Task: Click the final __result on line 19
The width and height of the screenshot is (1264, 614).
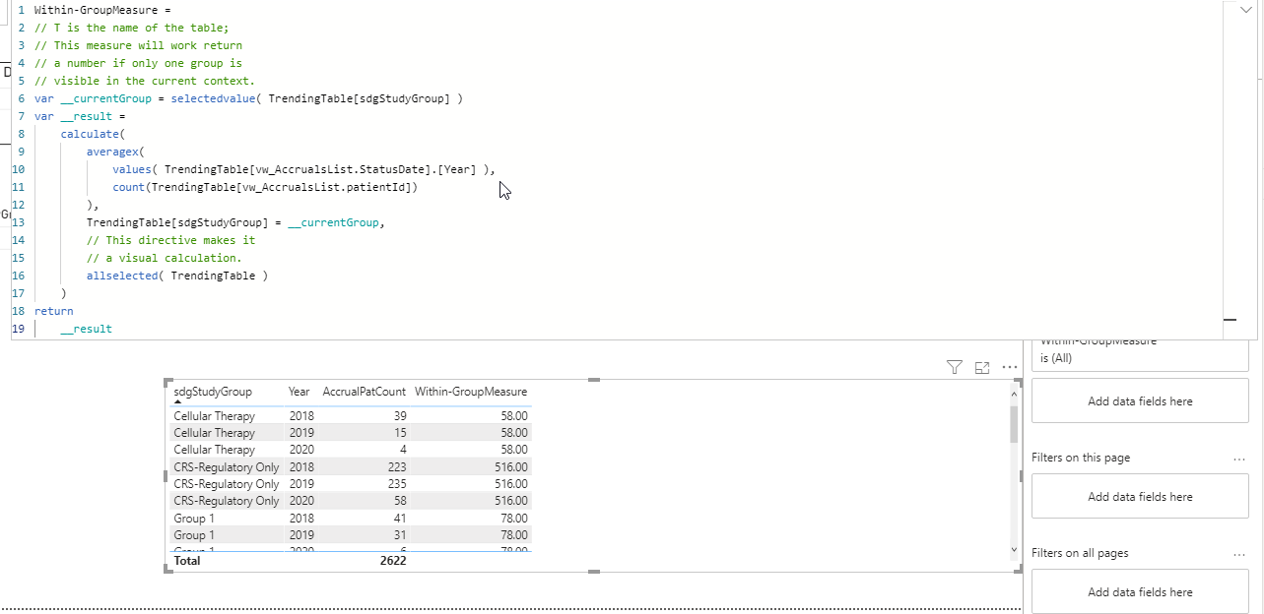Action: click(86, 329)
